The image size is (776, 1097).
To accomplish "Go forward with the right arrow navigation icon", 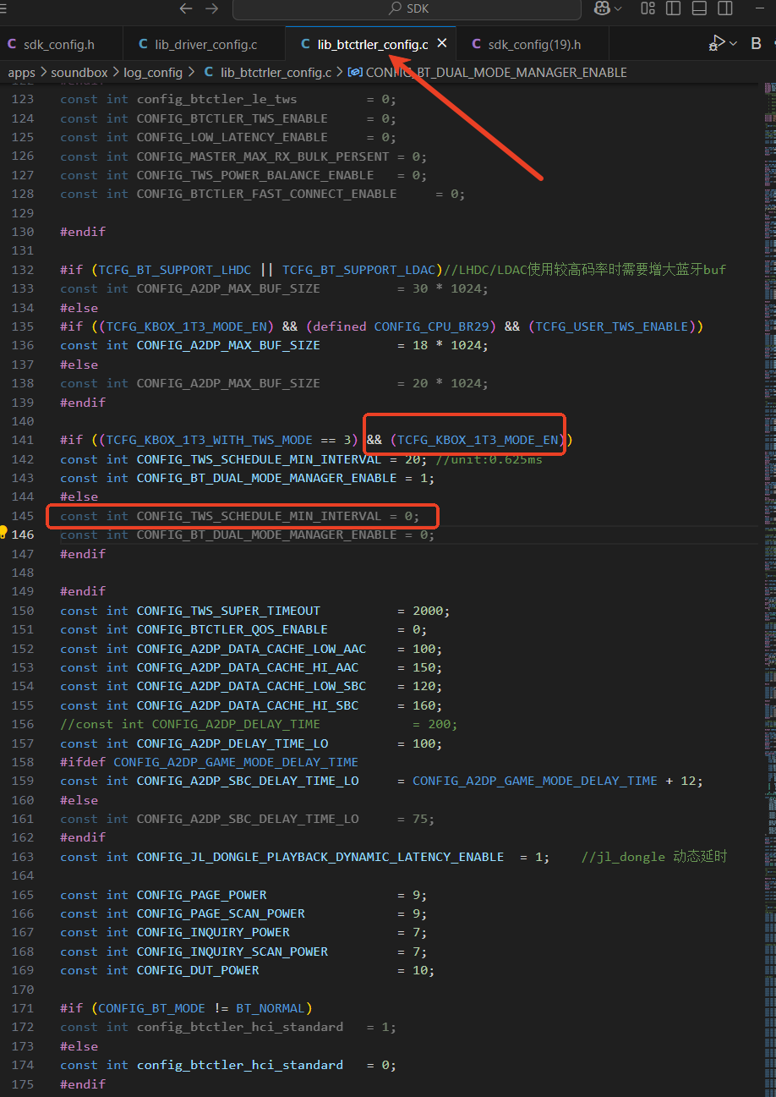I will 212,8.
